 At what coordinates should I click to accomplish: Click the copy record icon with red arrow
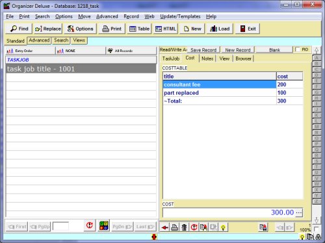203,227
